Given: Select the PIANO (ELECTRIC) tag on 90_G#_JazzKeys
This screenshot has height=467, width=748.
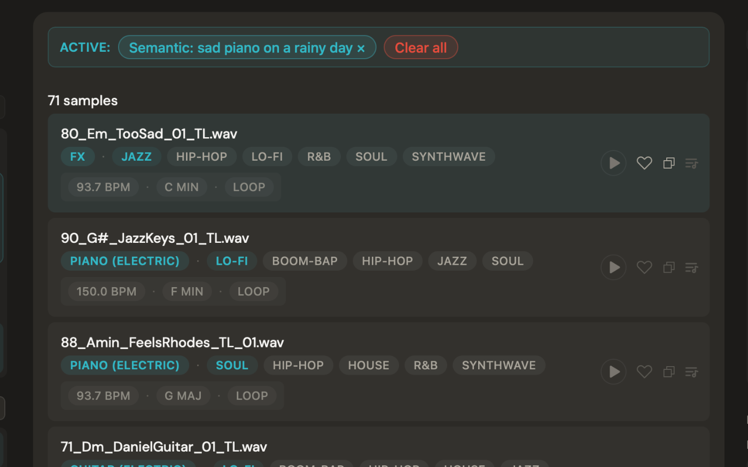Looking at the screenshot, I should 124,261.
